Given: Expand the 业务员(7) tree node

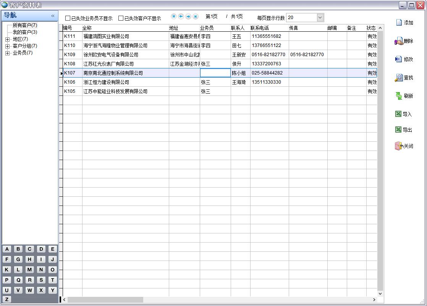Looking at the screenshot, I should [x=8, y=53].
